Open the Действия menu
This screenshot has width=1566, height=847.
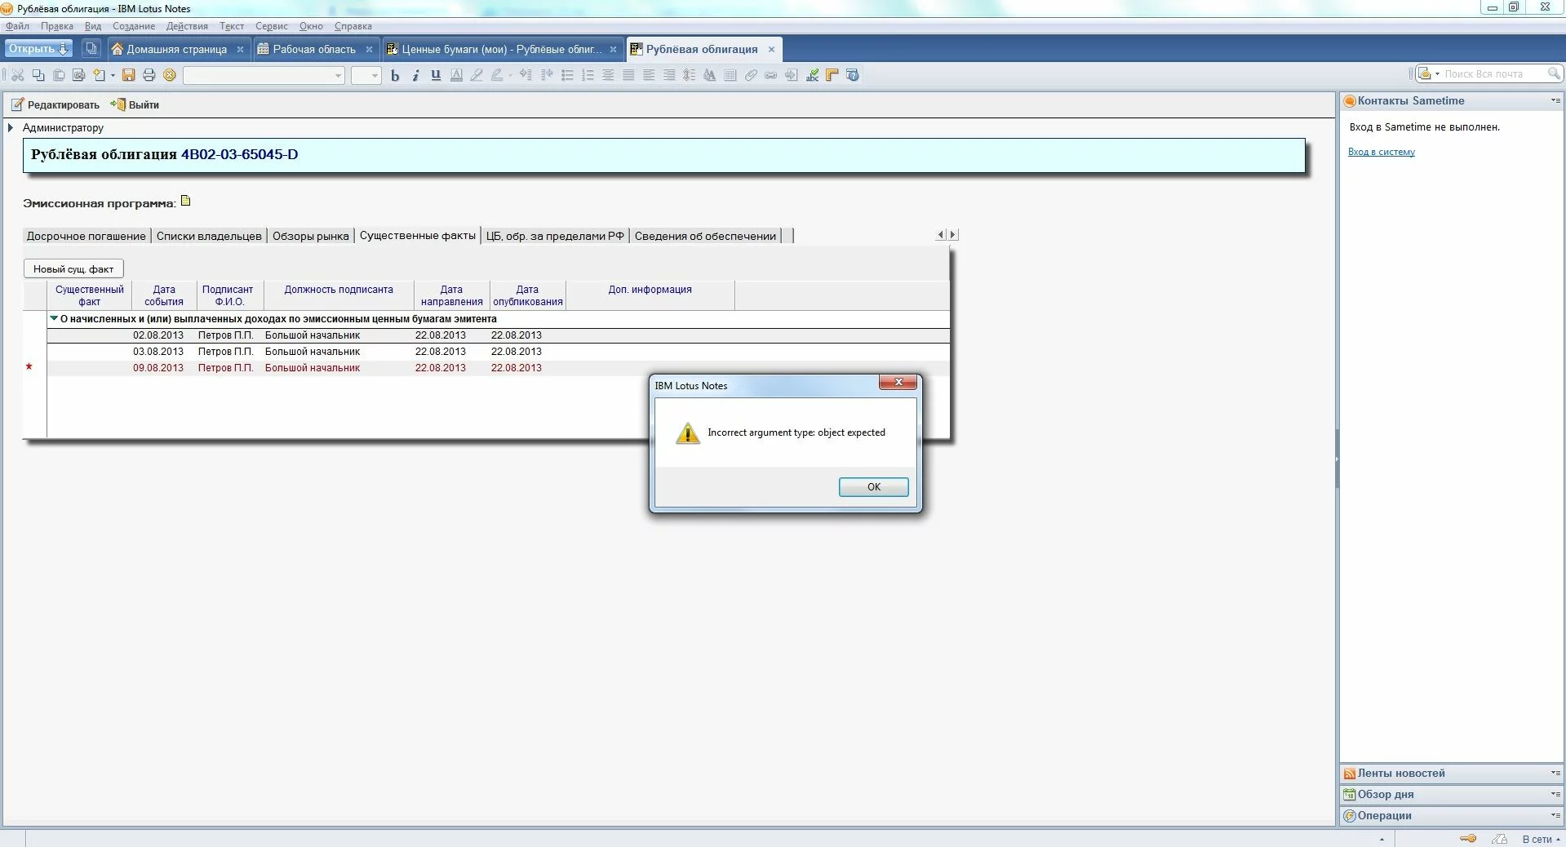pos(187,26)
